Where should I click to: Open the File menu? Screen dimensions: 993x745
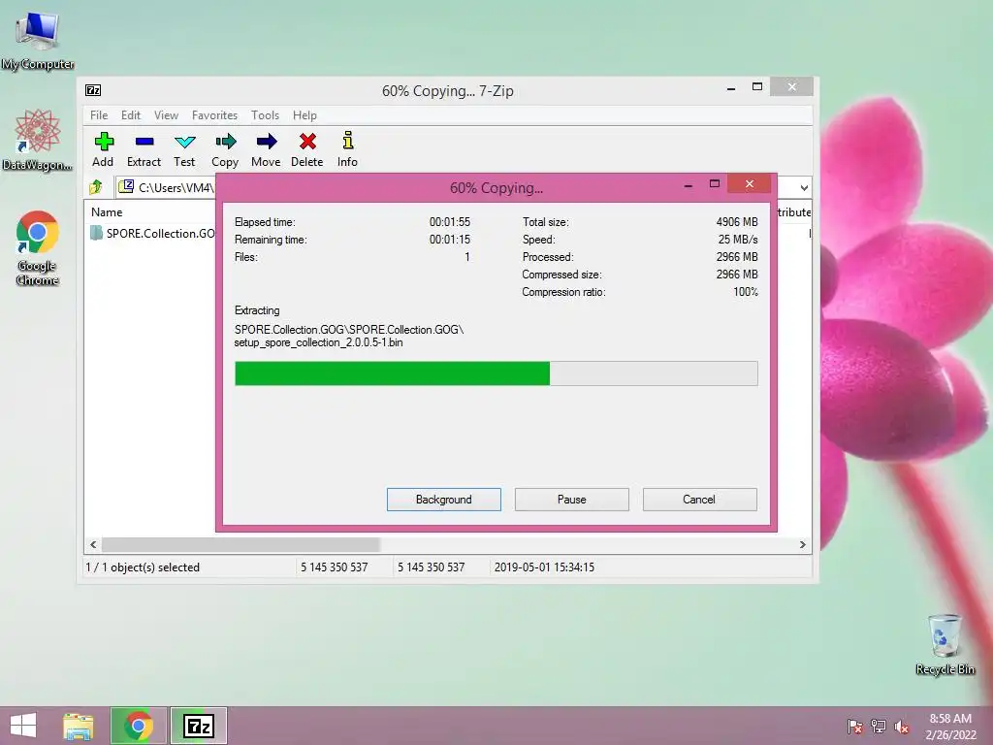[99, 115]
